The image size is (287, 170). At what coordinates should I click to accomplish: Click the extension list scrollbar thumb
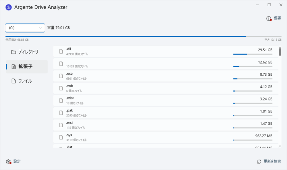280,51
